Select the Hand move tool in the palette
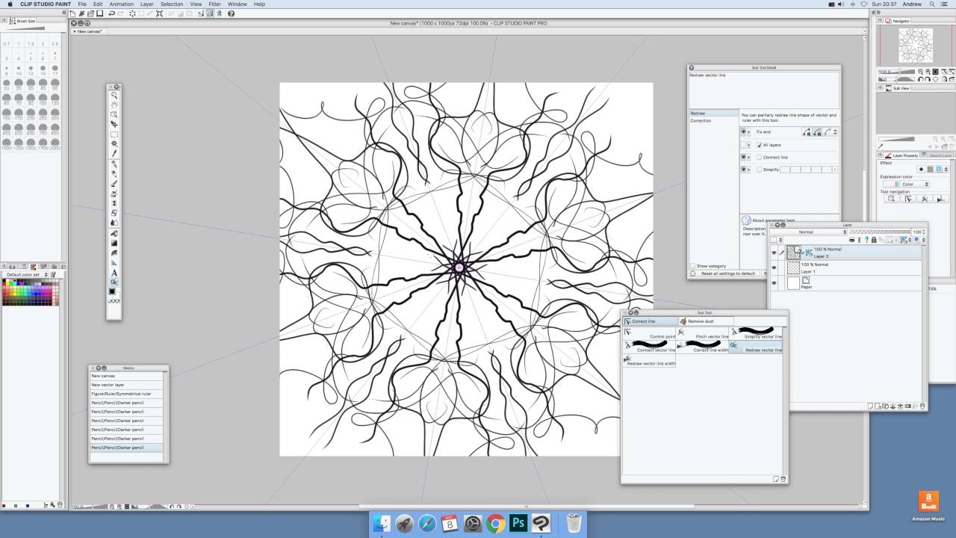 point(114,105)
